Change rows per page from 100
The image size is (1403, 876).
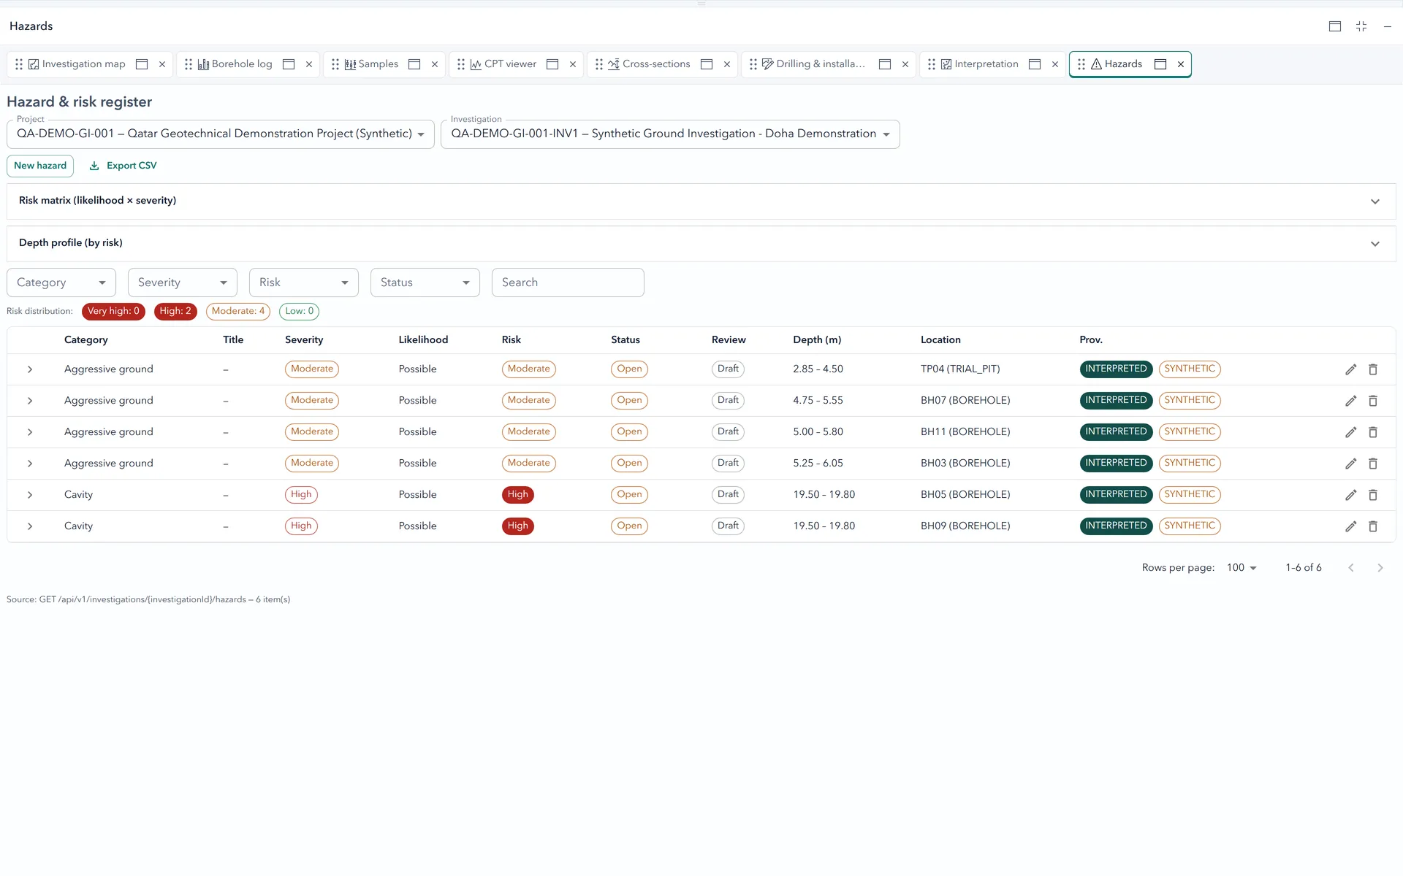[x=1242, y=568]
